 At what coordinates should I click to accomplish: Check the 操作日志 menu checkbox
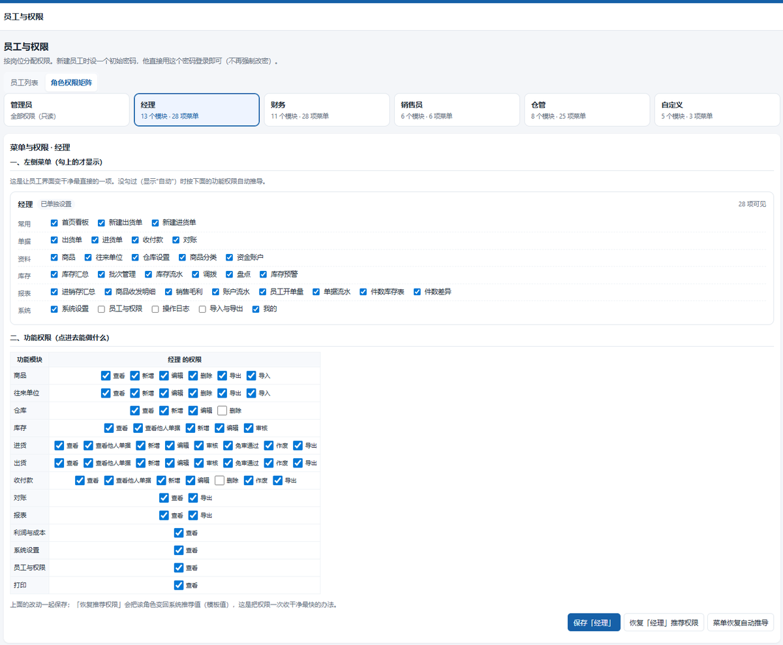coord(155,309)
